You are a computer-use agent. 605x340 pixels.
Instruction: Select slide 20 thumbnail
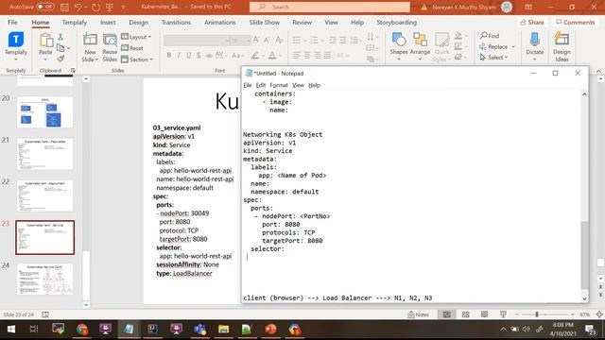(x=44, y=112)
